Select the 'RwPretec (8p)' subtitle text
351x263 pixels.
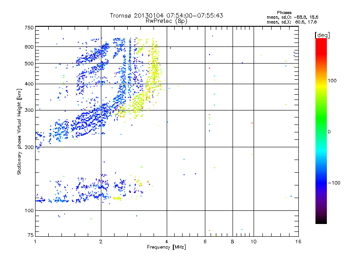point(166,21)
